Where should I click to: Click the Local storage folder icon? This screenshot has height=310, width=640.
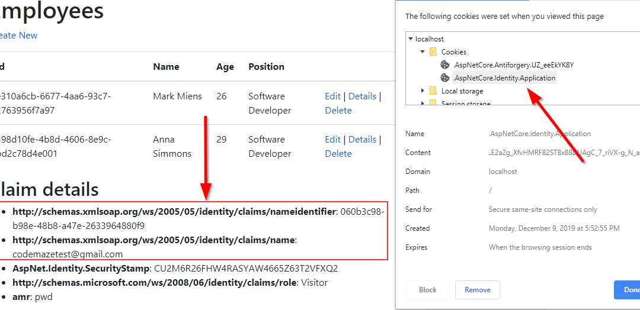pos(433,91)
